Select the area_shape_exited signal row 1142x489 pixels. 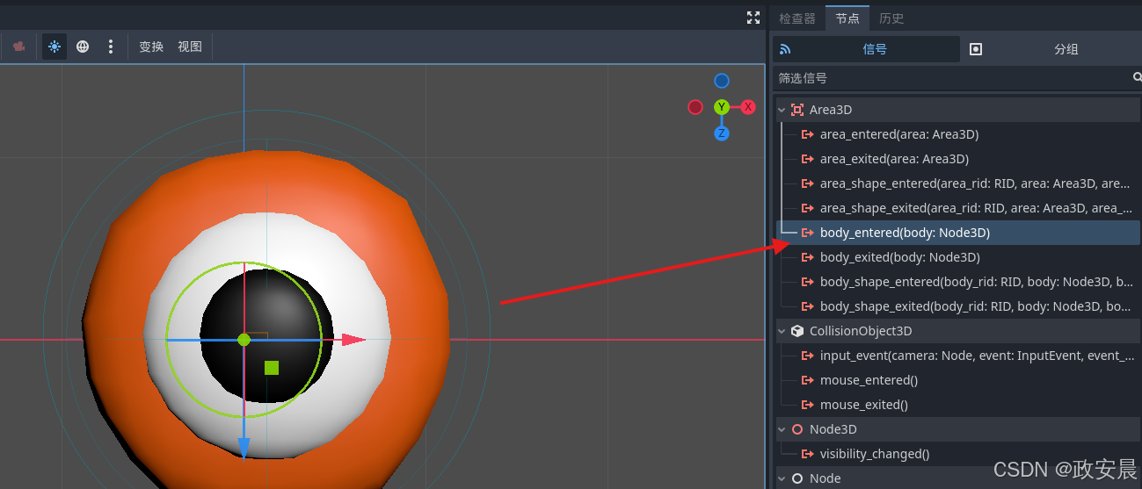[x=957, y=208]
